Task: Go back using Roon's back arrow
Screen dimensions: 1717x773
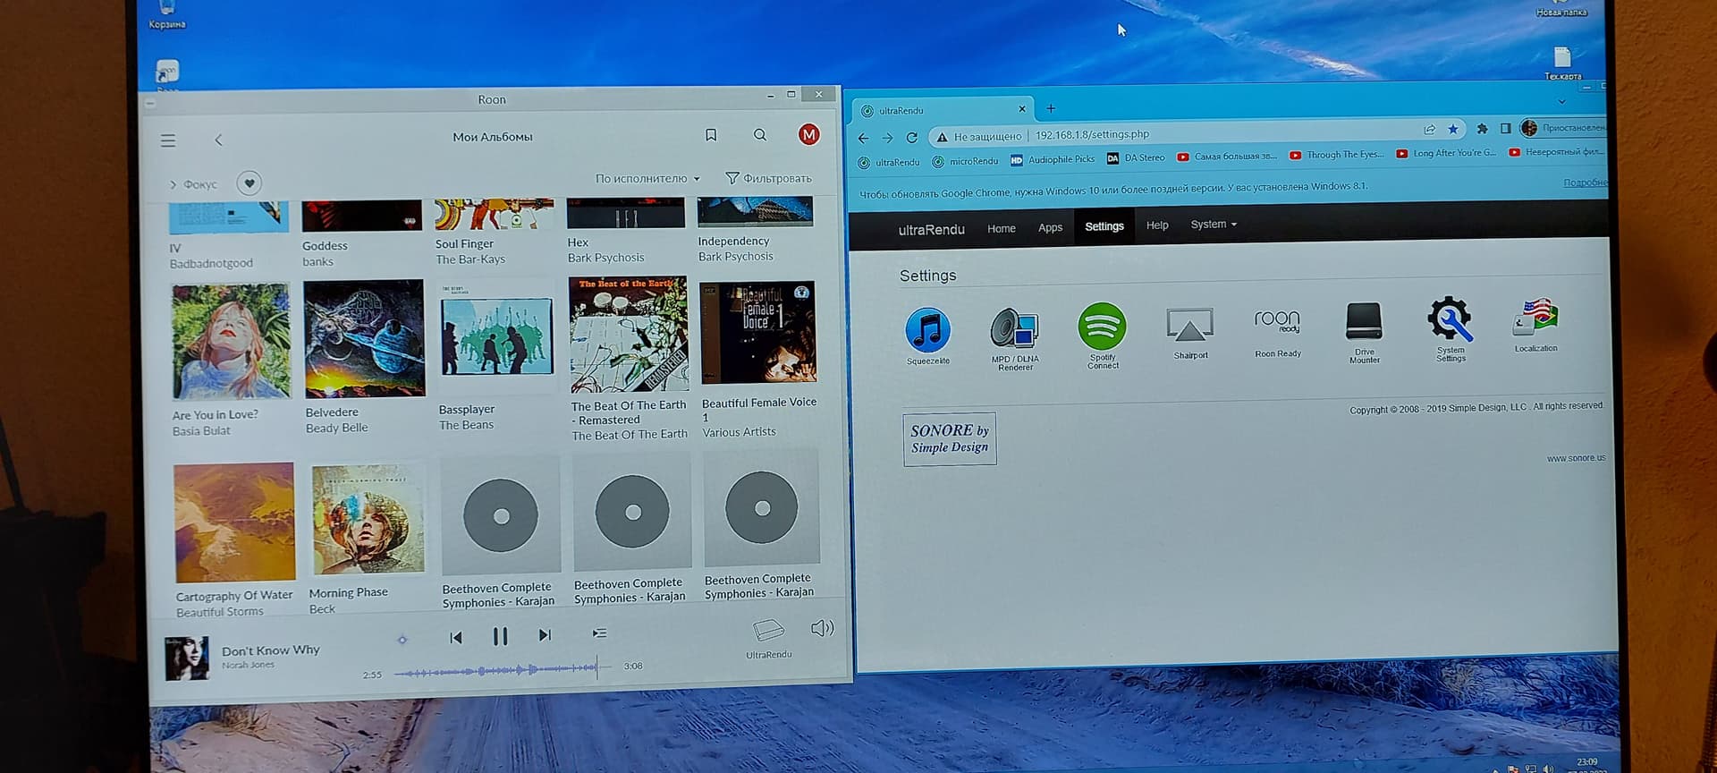Action: (218, 140)
